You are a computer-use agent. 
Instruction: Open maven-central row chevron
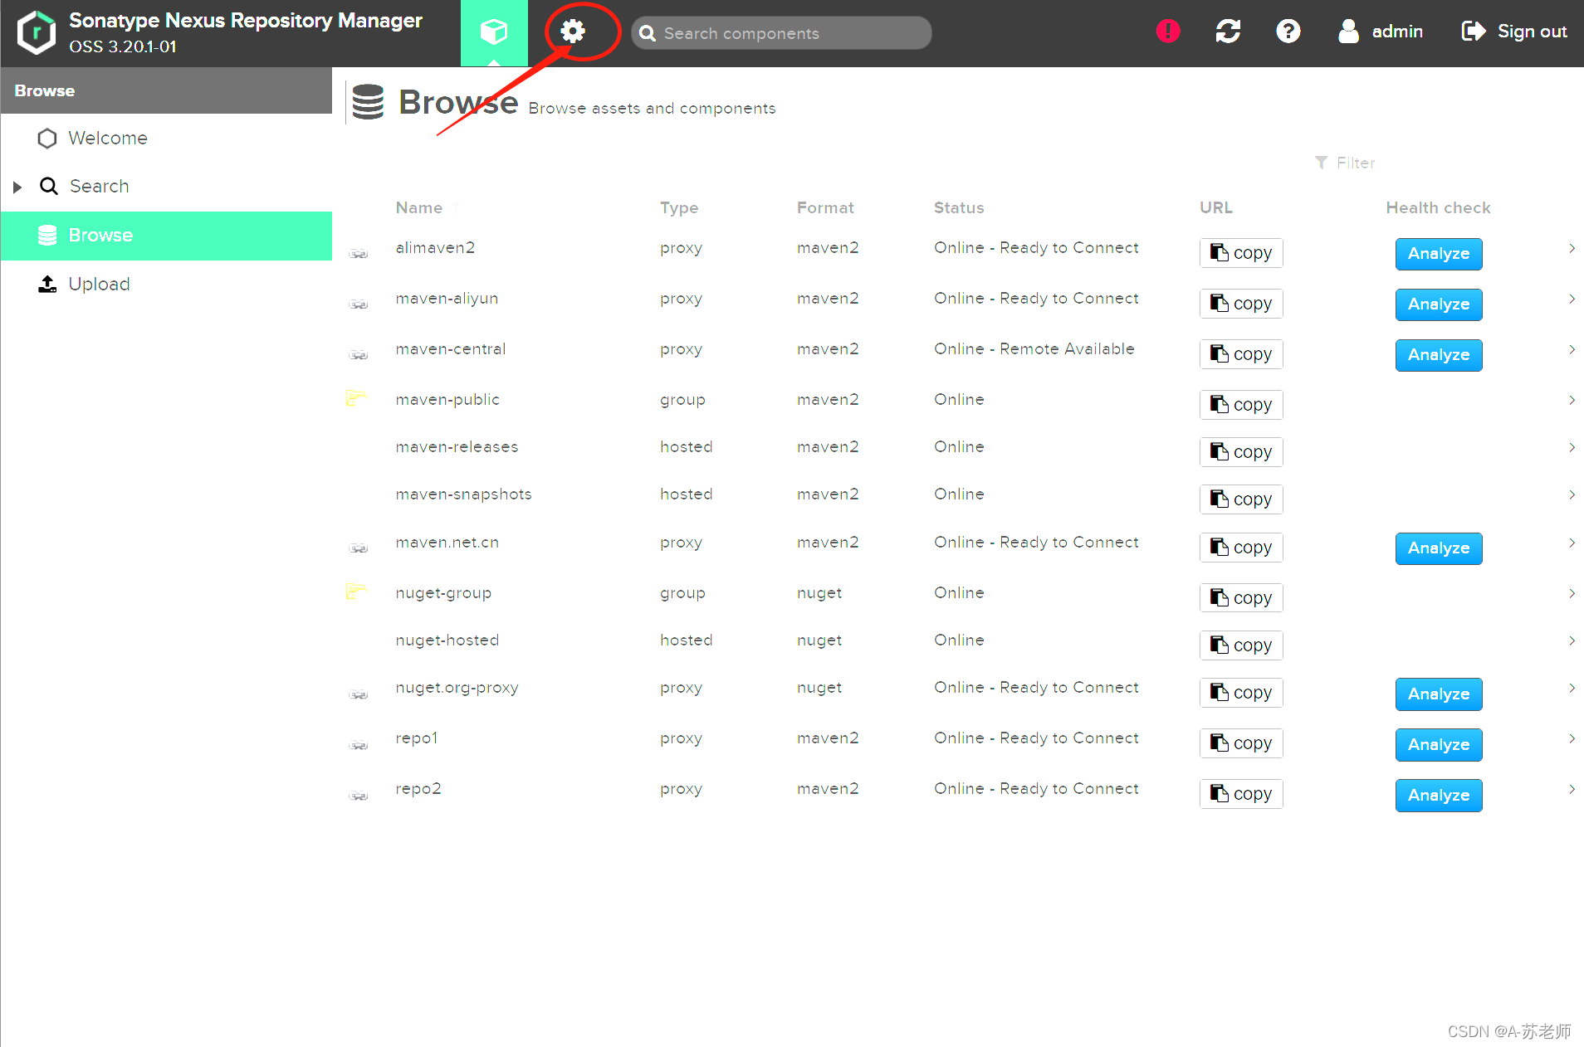[x=1572, y=349]
